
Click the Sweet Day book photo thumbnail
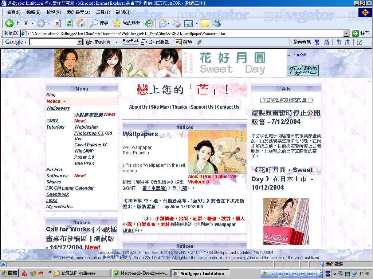(x=286, y=221)
